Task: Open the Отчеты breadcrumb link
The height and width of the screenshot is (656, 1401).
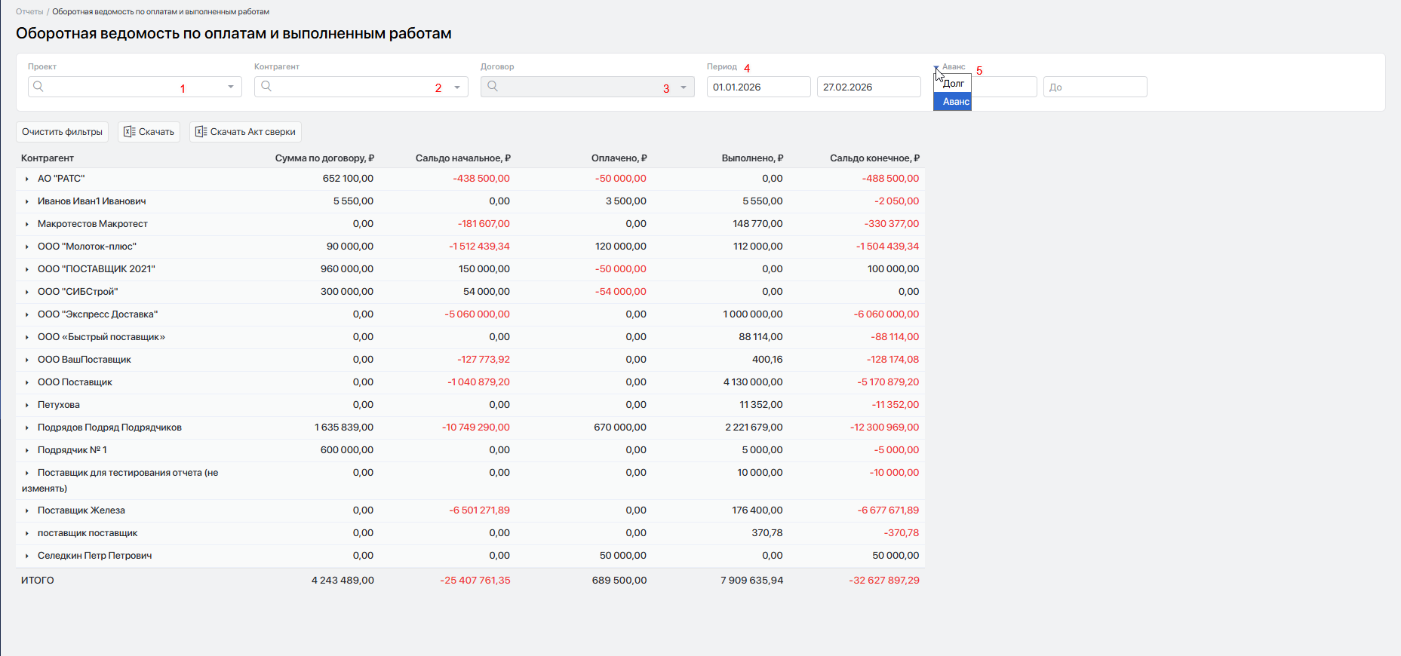Action: point(29,12)
